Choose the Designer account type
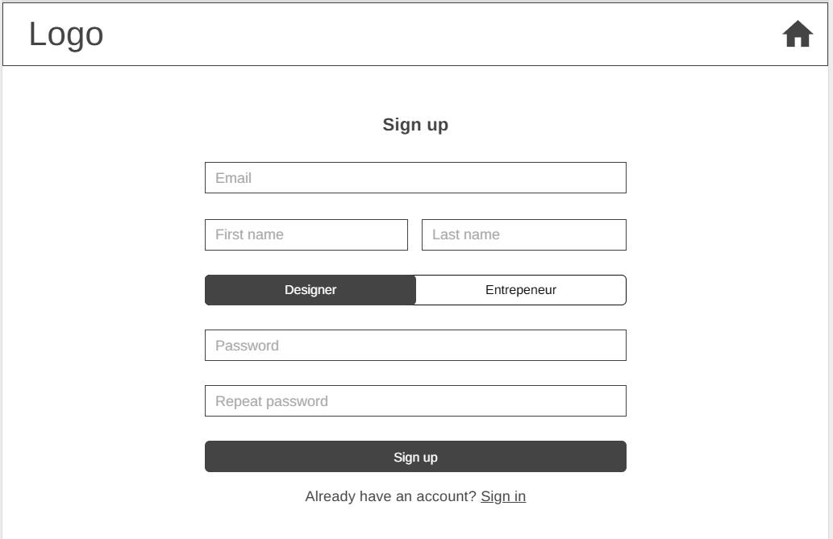This screenshot has width=833, height=539. [x=310, y=290]
